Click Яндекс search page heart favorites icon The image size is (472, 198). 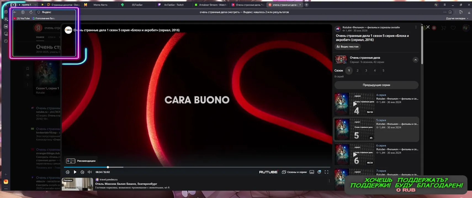[453, 28]
